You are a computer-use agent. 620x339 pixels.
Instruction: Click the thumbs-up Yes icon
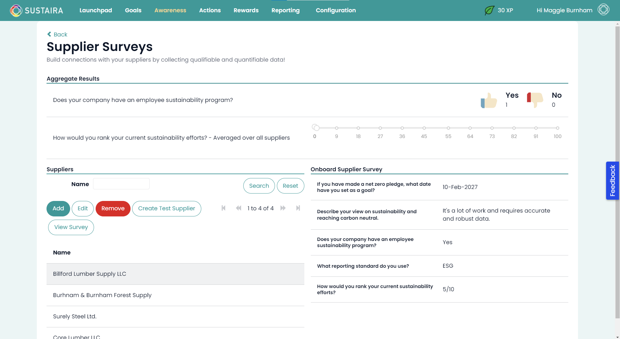coord(489,100)
